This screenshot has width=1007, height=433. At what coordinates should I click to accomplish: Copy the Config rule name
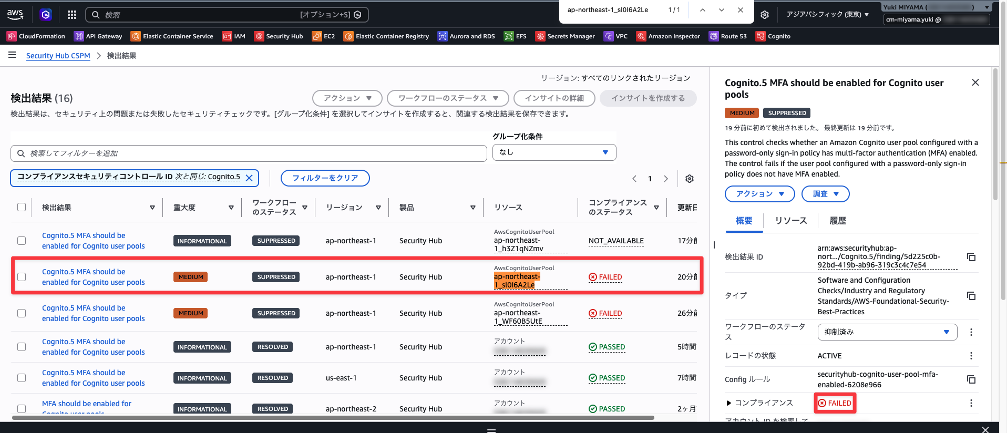tap(971, 379)
